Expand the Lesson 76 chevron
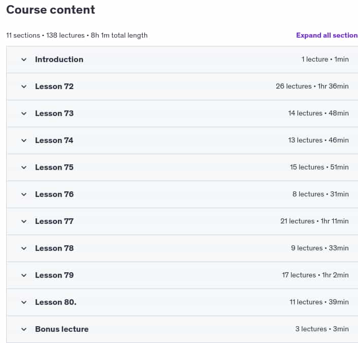 24,194
